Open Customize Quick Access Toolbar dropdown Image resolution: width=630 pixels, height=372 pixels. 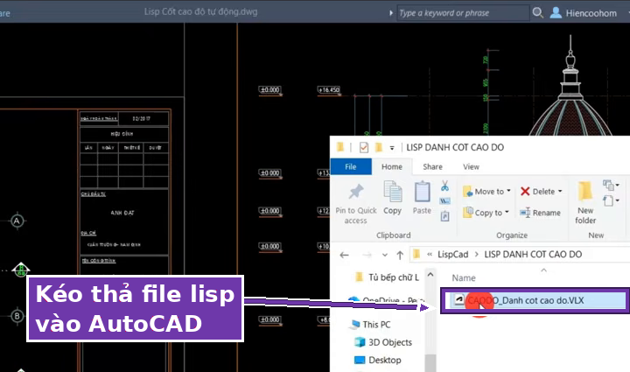pyautogui.click(x=392, y=148)
